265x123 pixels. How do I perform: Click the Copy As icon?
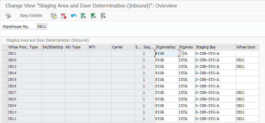point(54,16)
